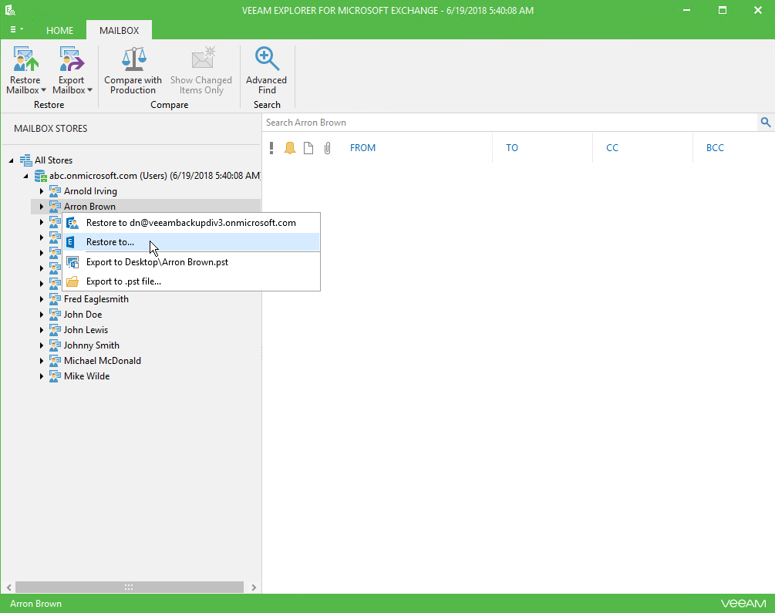Click John Lewis mailbox icon
Image resolution: width=775 pixels, height=613 pixels.
coord(55,330)
